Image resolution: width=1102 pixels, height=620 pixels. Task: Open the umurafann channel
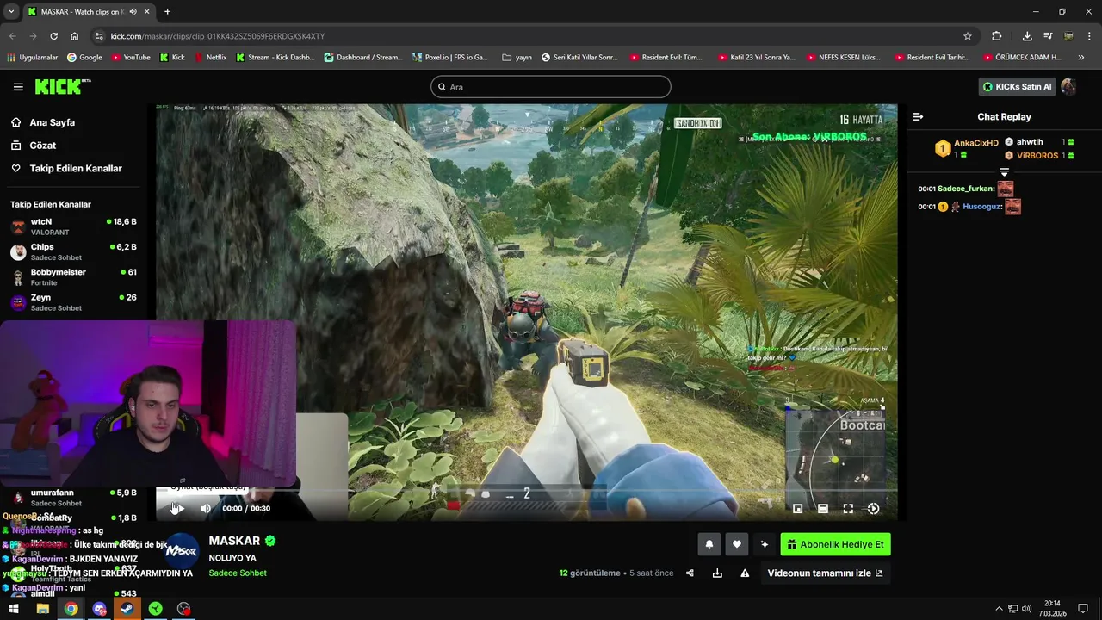coord(73,497)
